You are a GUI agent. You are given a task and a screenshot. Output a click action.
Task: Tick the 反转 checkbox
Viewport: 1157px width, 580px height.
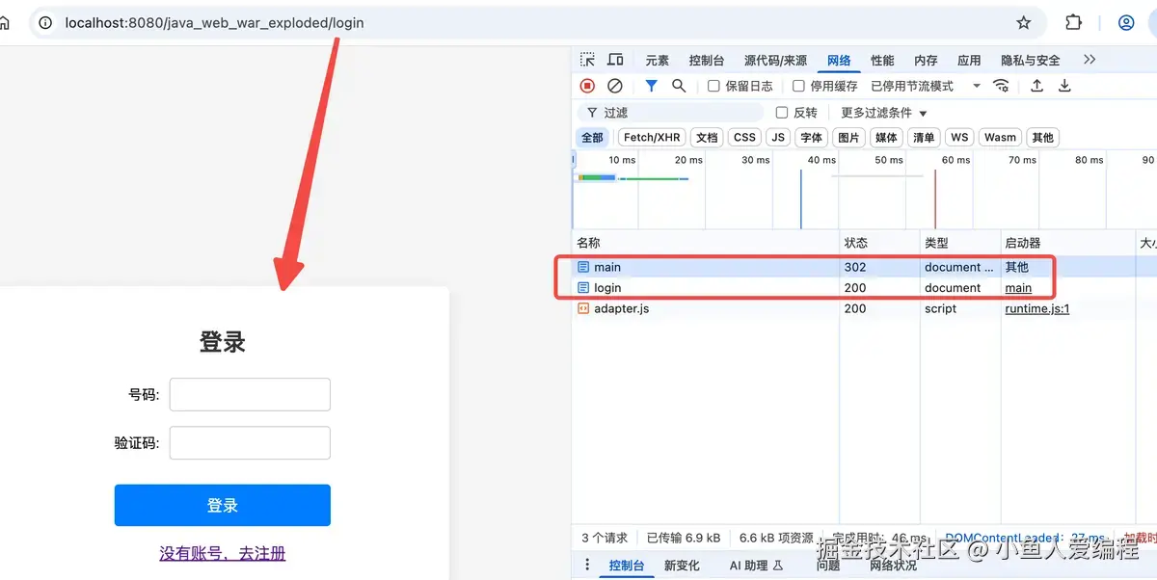[782, 113]
